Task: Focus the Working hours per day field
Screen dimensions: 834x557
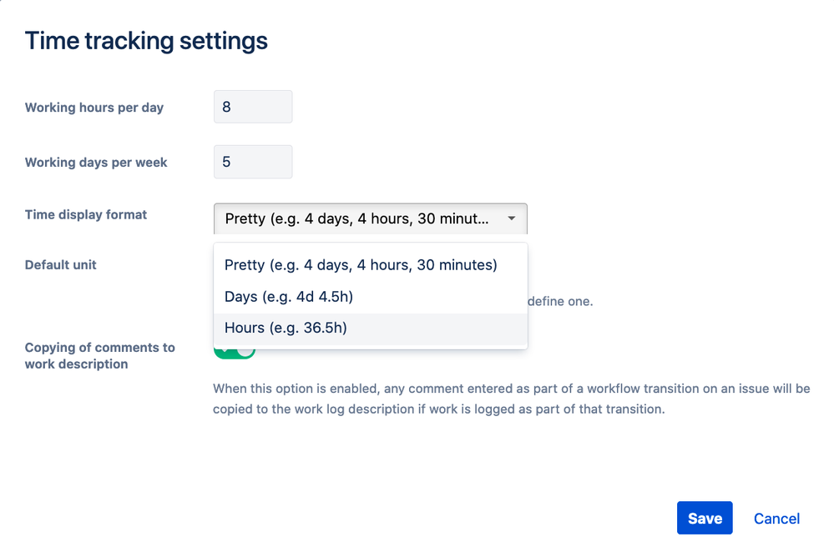Action: [x=253, y=108]
